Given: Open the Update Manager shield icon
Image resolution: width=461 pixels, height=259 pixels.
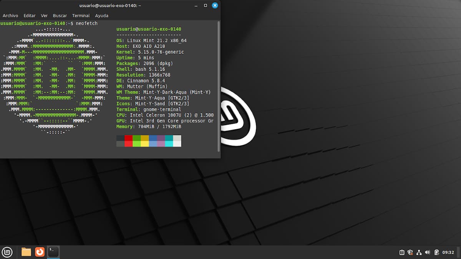Looking at the screenshot, I should [x=410, y=252].
